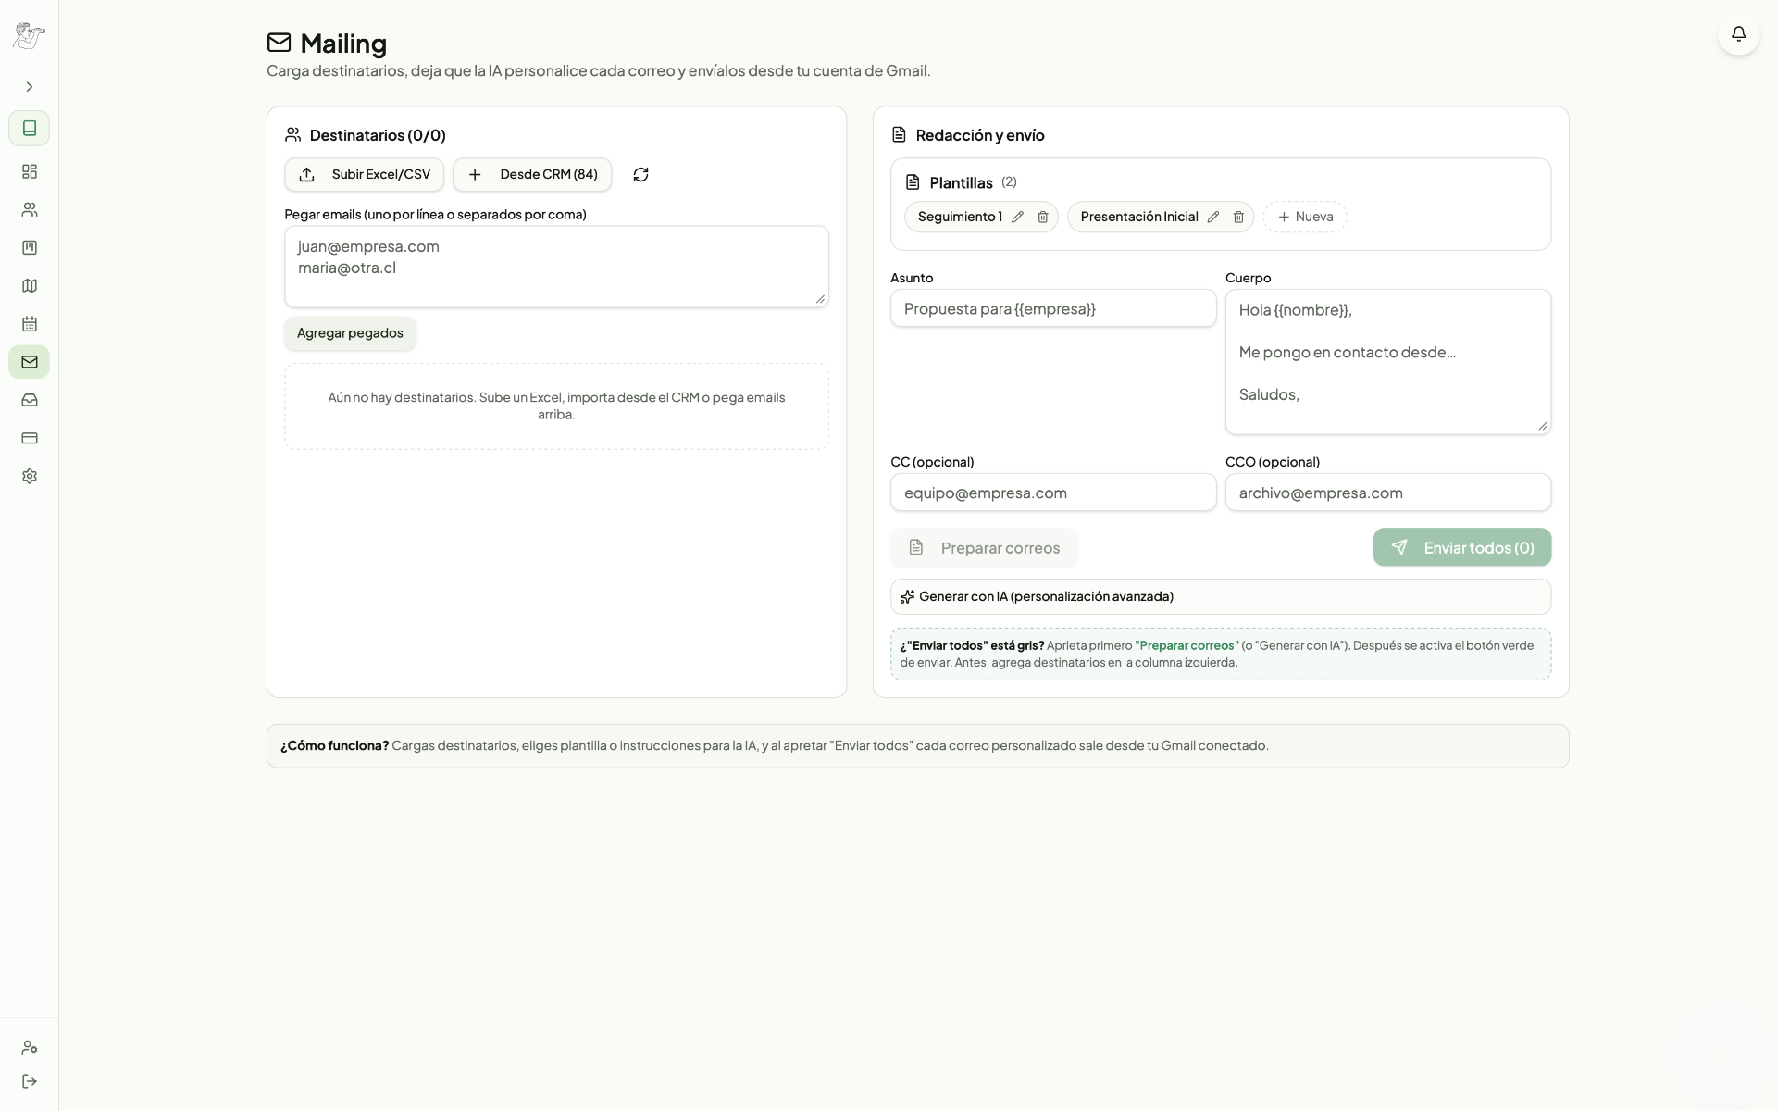Create a new template with Nueva
This screenshot has height=1111, width=1777.
[x=1305, y=217]
